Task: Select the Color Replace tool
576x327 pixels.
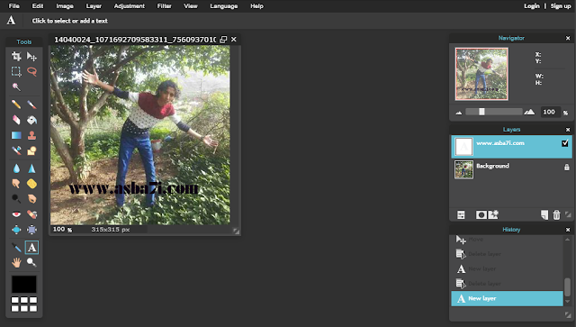Action: (x=16, y=150)
